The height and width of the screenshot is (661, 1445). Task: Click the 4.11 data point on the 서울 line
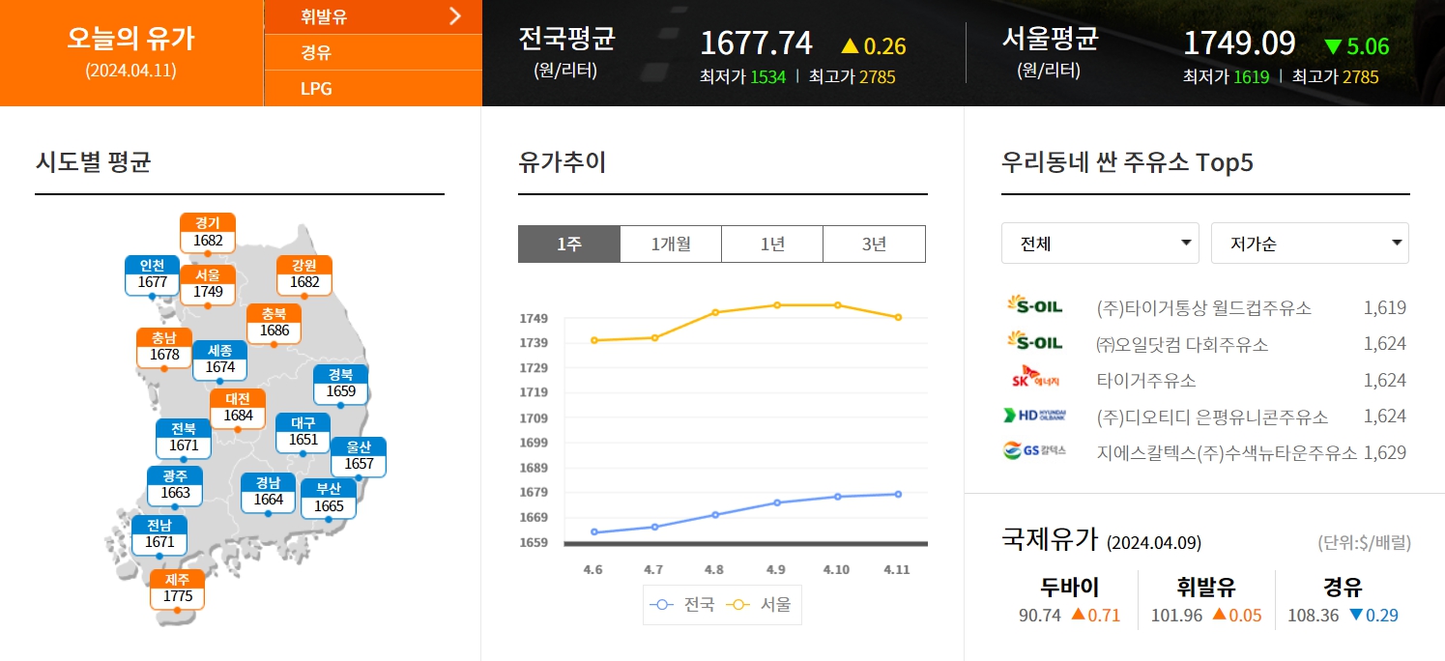[897, 316]
